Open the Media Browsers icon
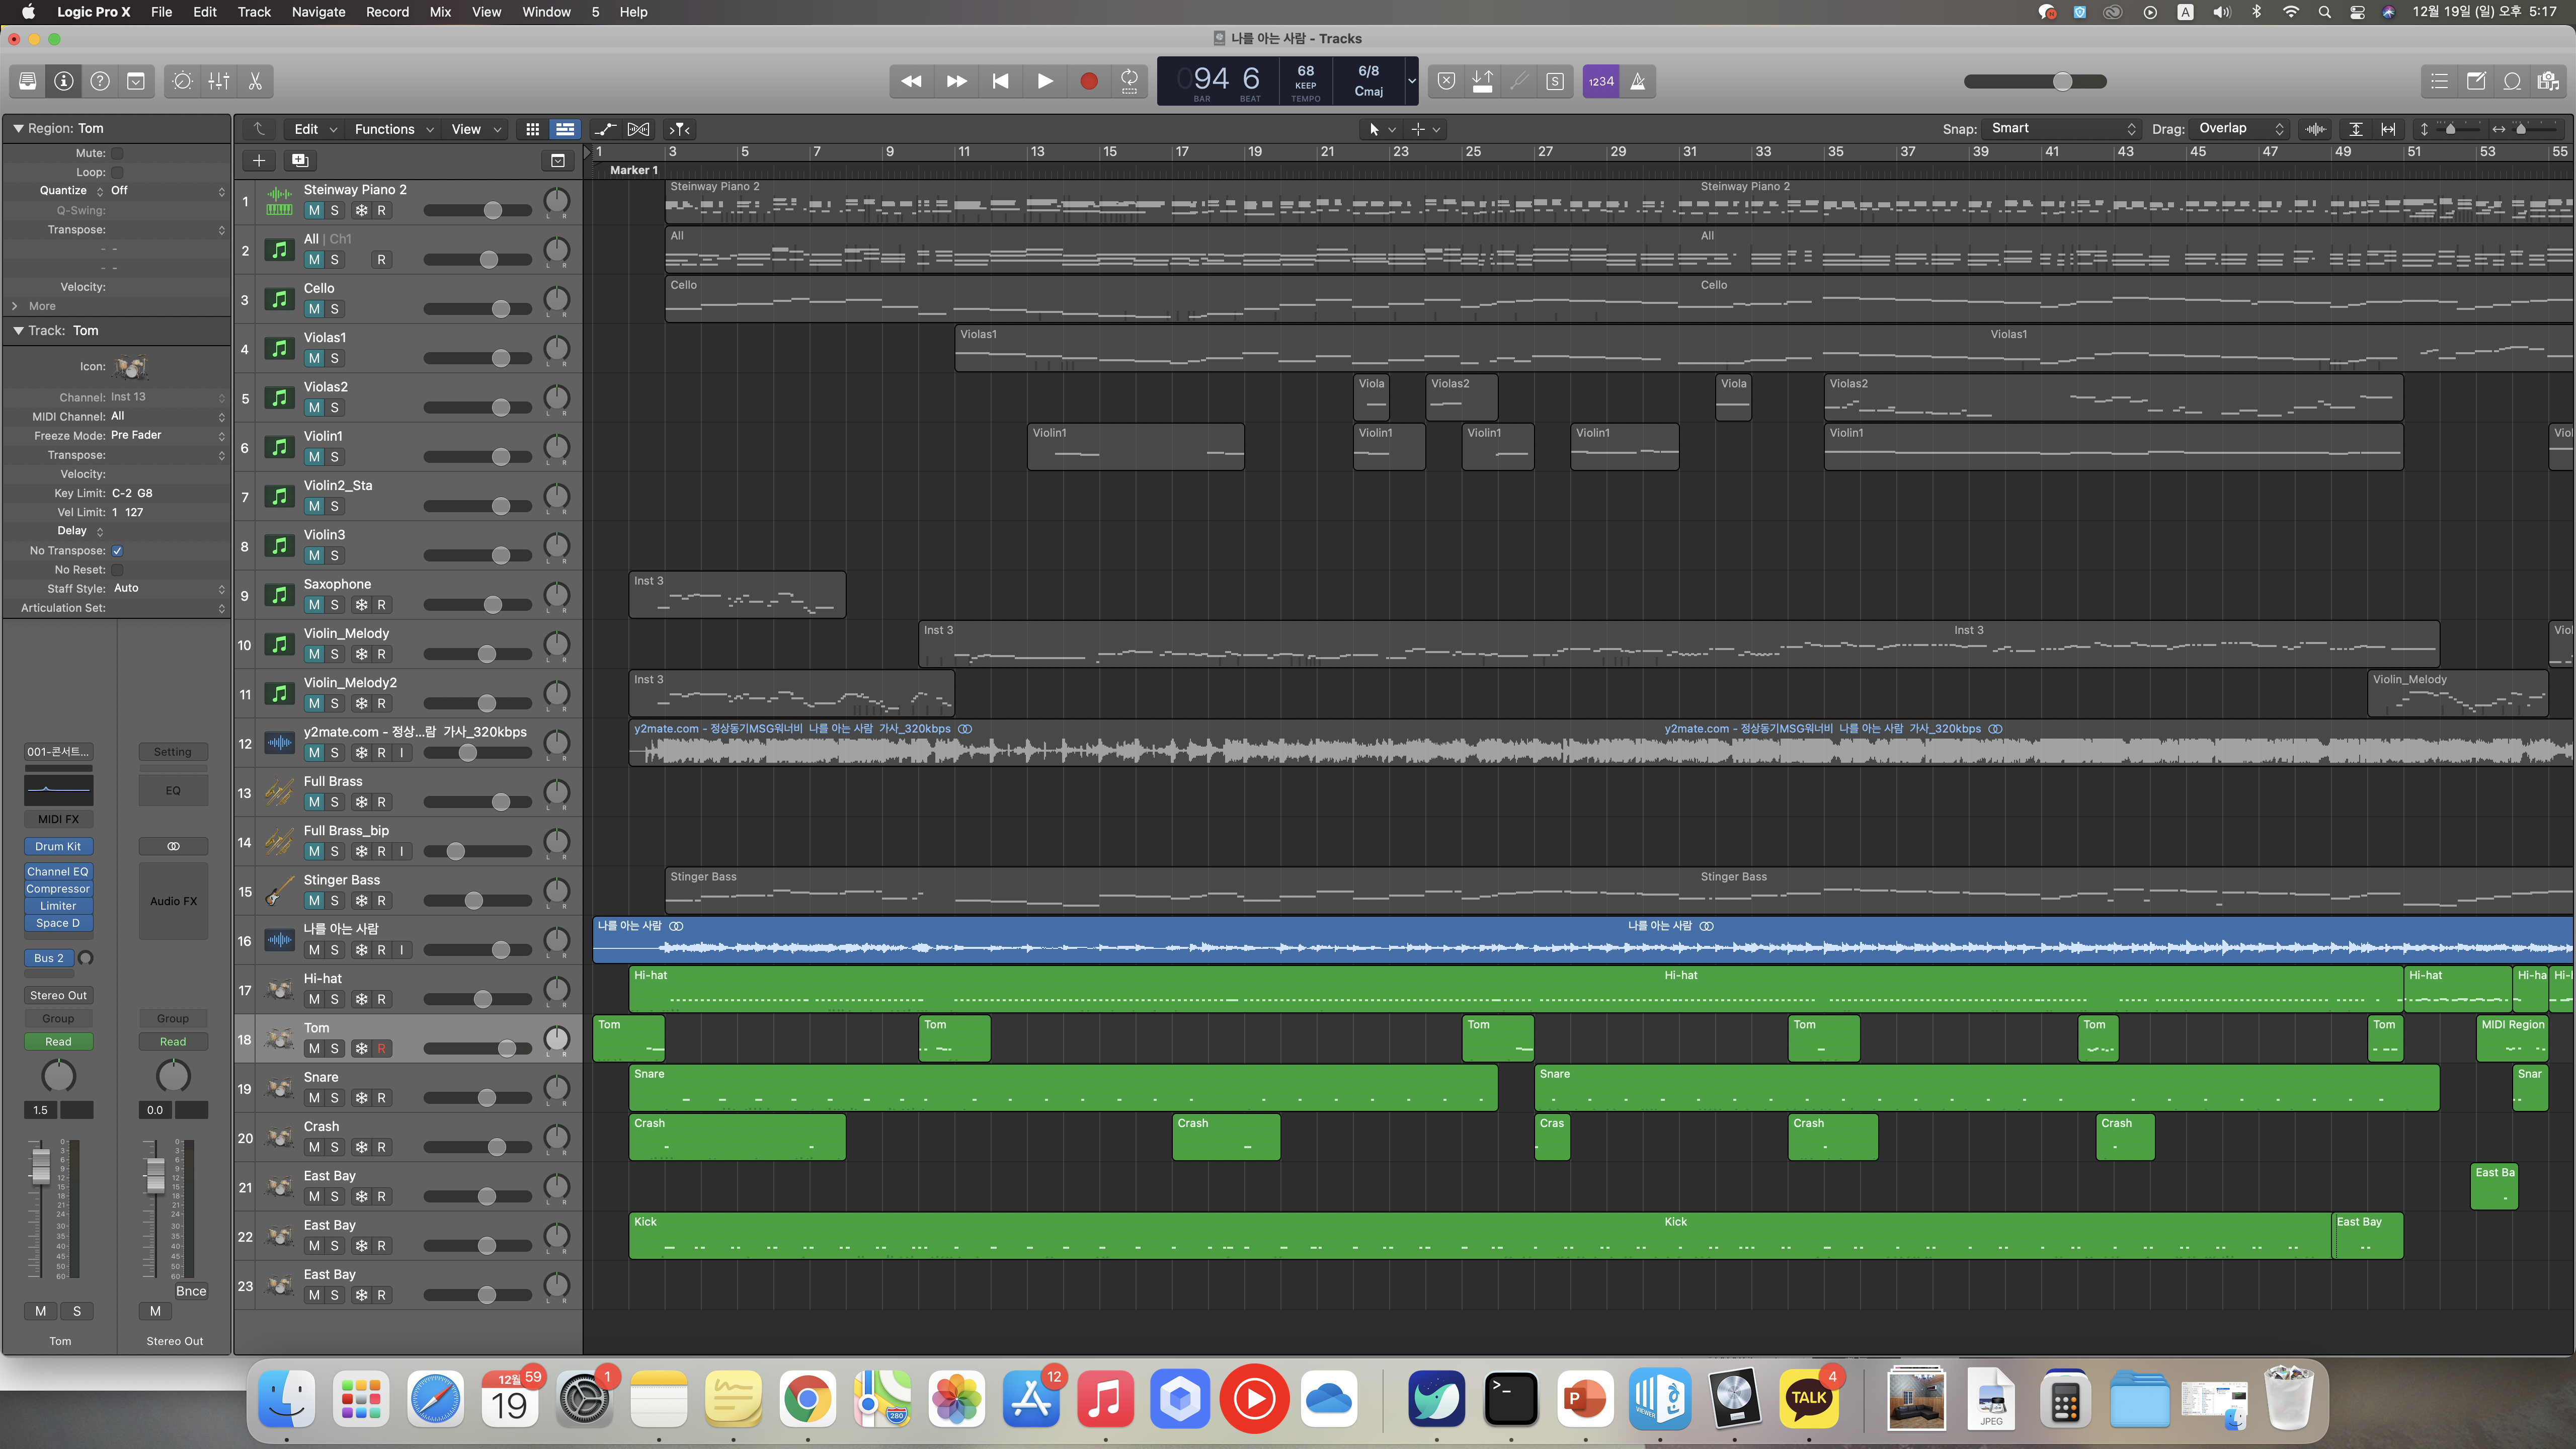2576x1449 pixels. 2548,81
